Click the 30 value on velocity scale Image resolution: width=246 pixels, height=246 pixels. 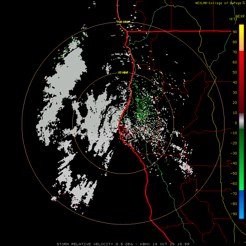pyautogui.click(x=235, y=93)
